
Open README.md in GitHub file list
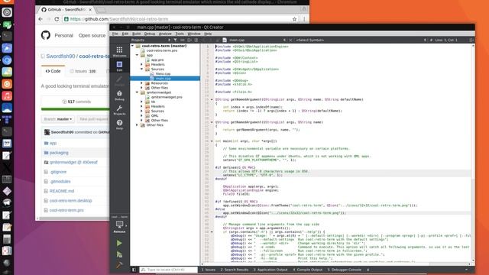(x=62, y=191)
